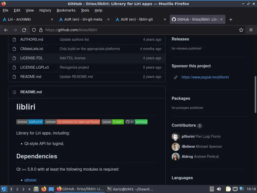257x193 pixels.
Task: Open commit 'Only build on the appropriate platforms'
Action: 90,49
